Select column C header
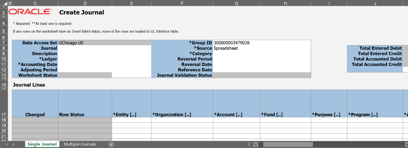408x148 pixels. click(x=35, y=3)
